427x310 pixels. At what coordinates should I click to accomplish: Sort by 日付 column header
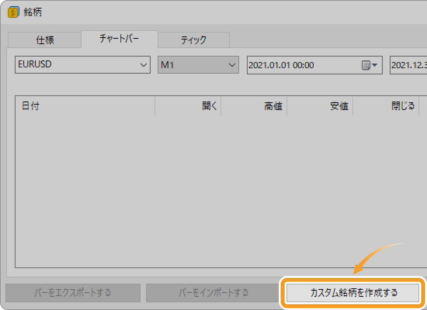click(85, 106)
